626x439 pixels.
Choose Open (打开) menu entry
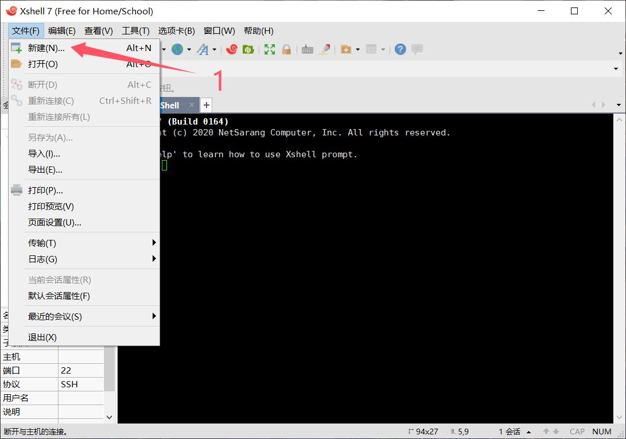tap(84, 64)
